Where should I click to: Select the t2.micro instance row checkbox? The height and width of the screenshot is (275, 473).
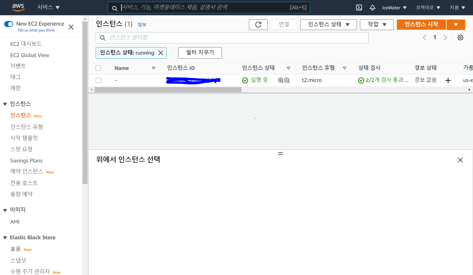tap(98, 80)
